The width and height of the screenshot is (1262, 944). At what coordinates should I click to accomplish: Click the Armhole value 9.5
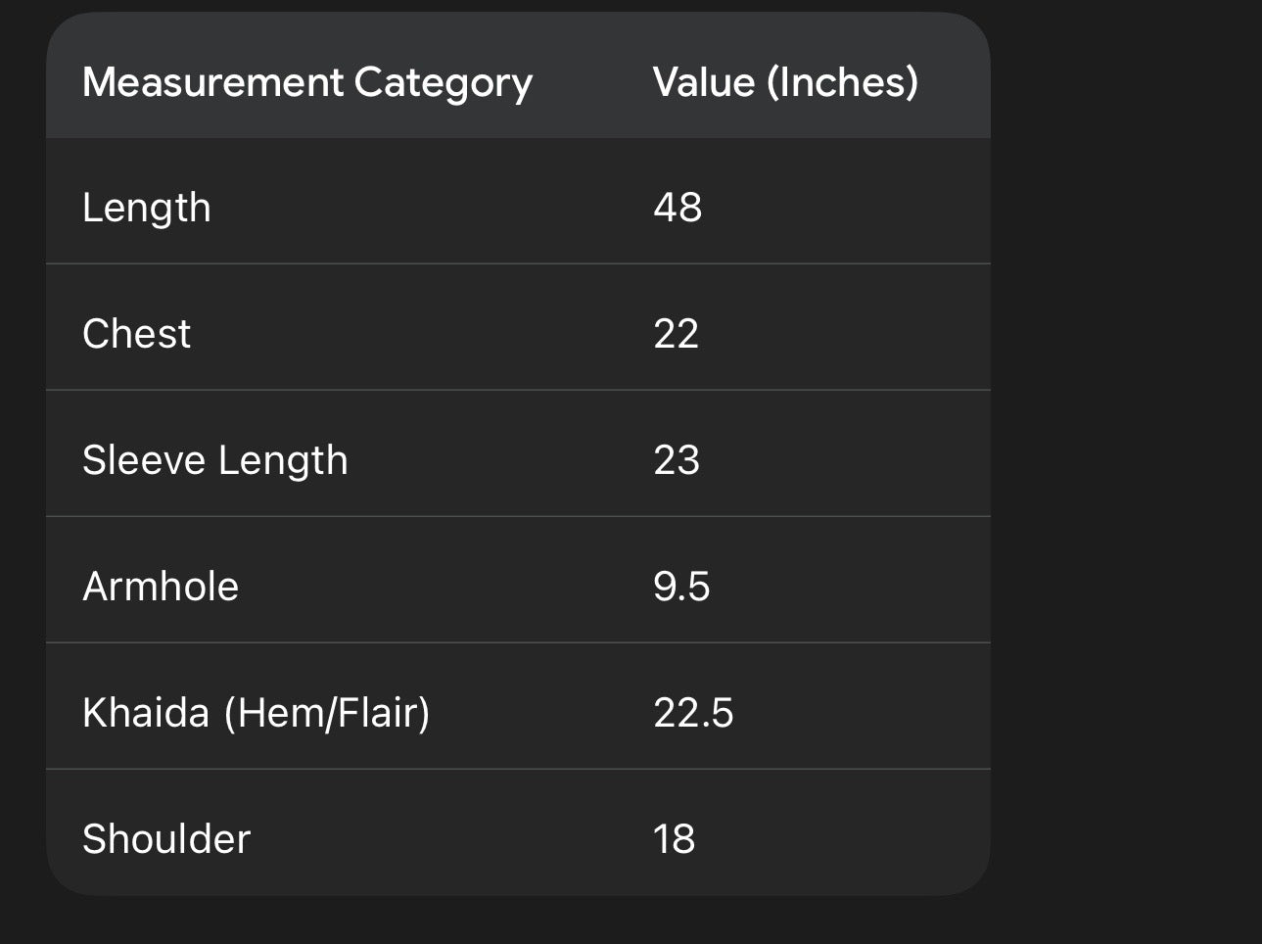pyautogui.click(x=681, y=587)
